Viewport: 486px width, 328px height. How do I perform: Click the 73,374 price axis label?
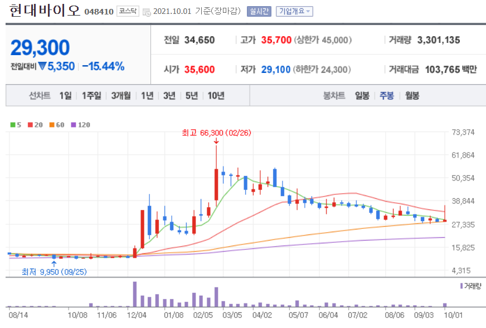coord(463,132)
